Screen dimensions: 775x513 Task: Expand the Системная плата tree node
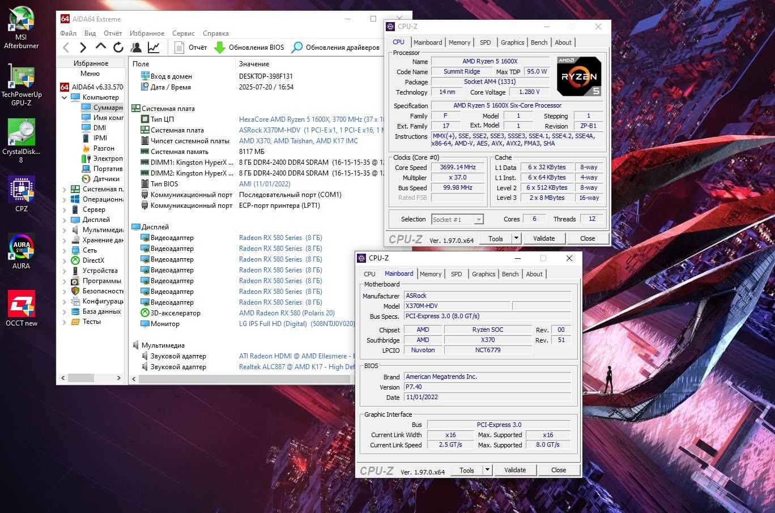(x=64, y=189)
